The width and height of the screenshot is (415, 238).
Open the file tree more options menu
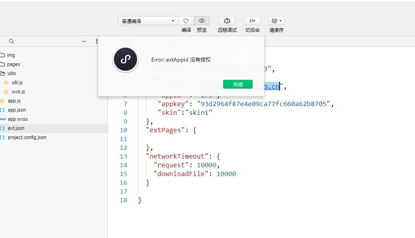coord(84,41)
